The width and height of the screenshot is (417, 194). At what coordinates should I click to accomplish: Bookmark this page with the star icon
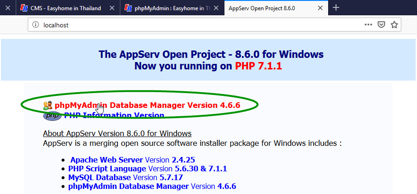[x=394, y=25]
